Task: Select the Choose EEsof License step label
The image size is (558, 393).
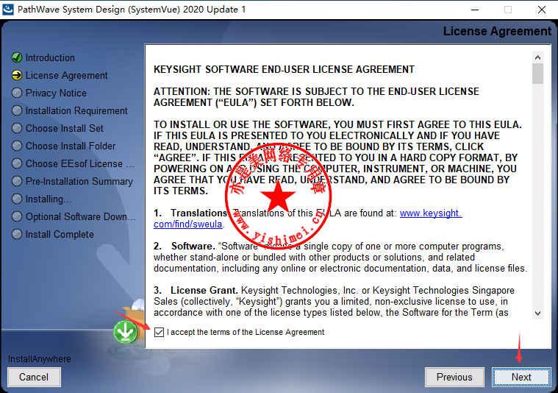Action: pos(79,163)
